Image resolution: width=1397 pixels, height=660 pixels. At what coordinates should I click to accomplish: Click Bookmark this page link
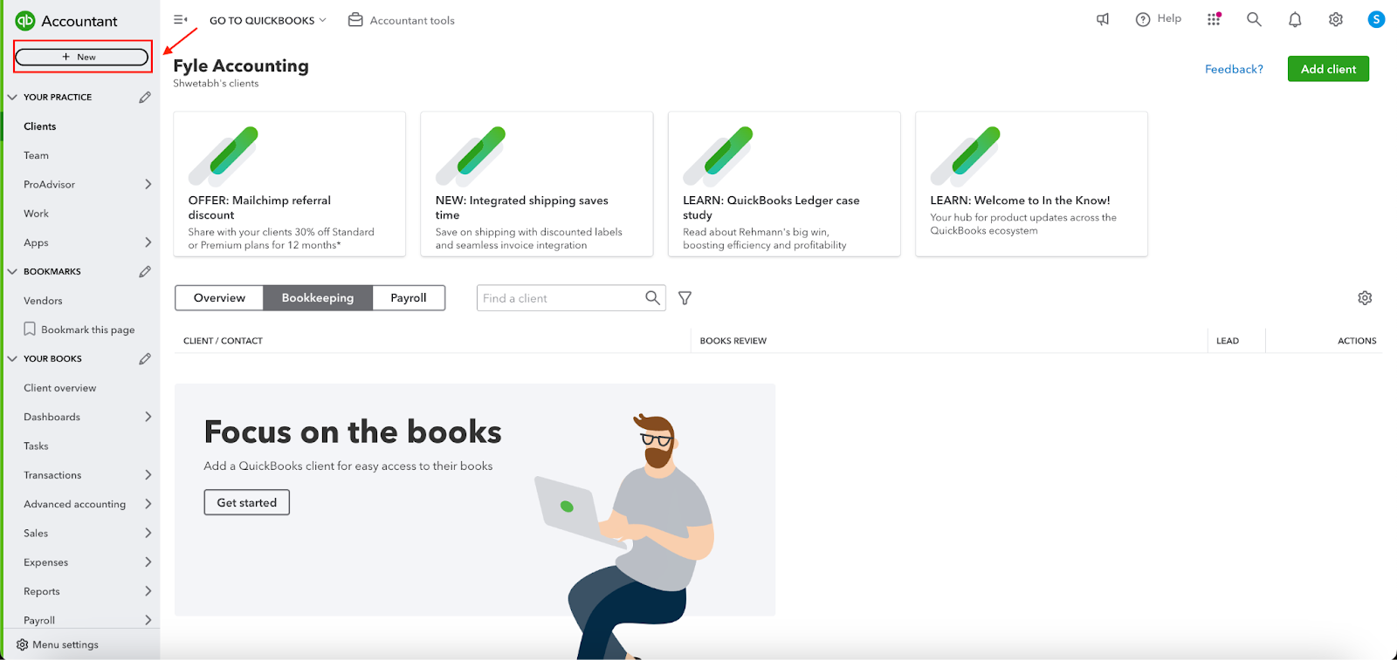(88, 330)
